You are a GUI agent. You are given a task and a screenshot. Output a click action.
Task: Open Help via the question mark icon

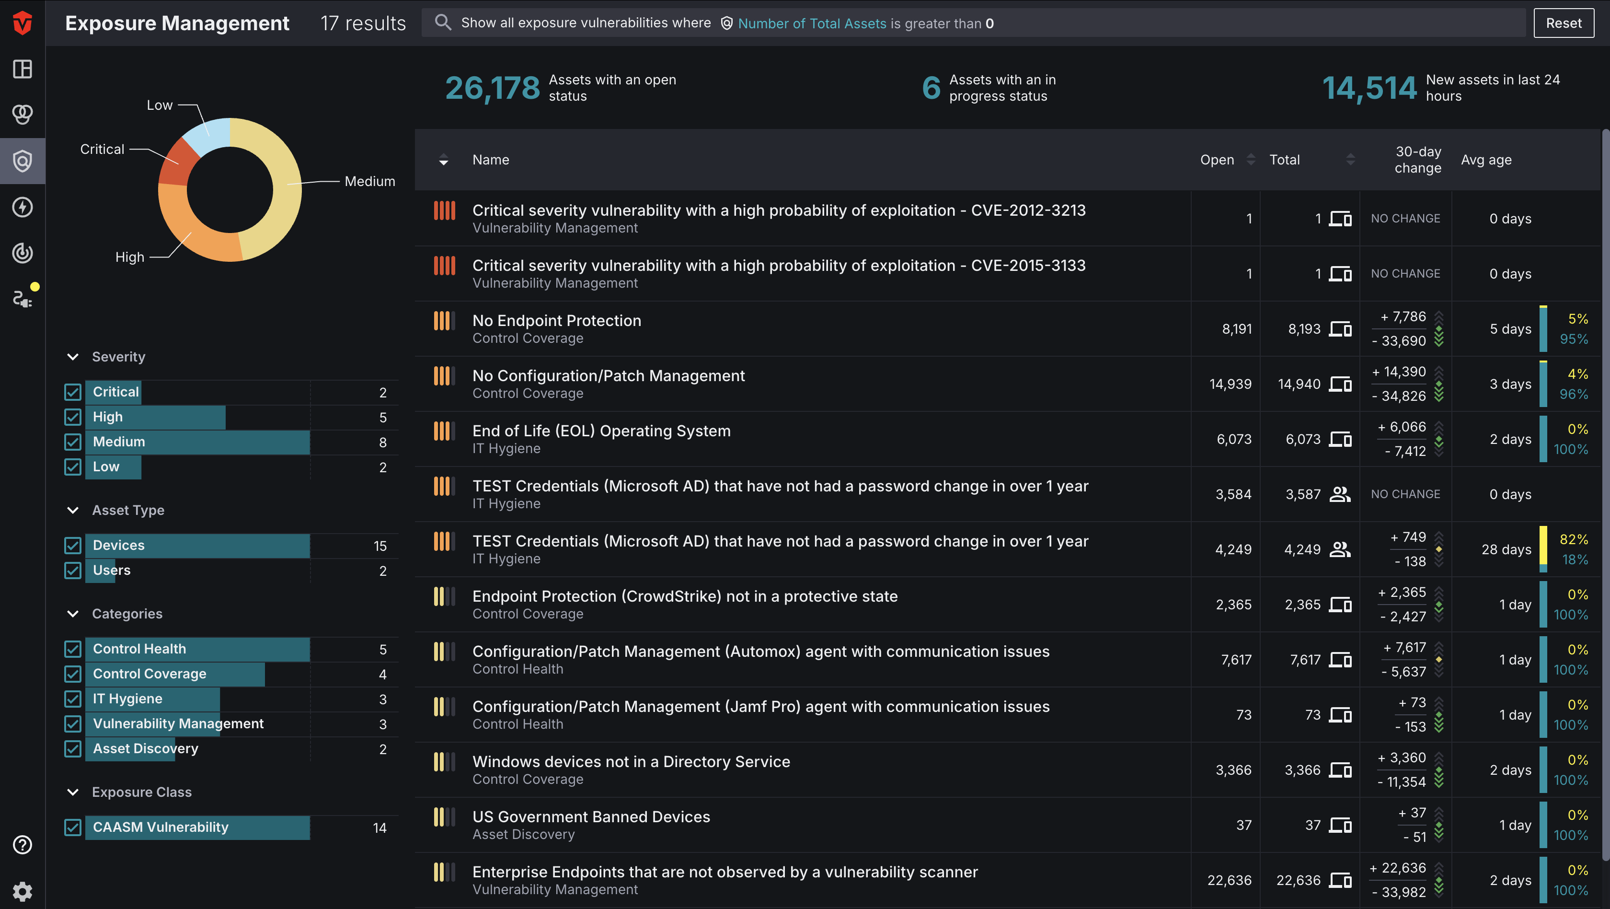point(23,845)
